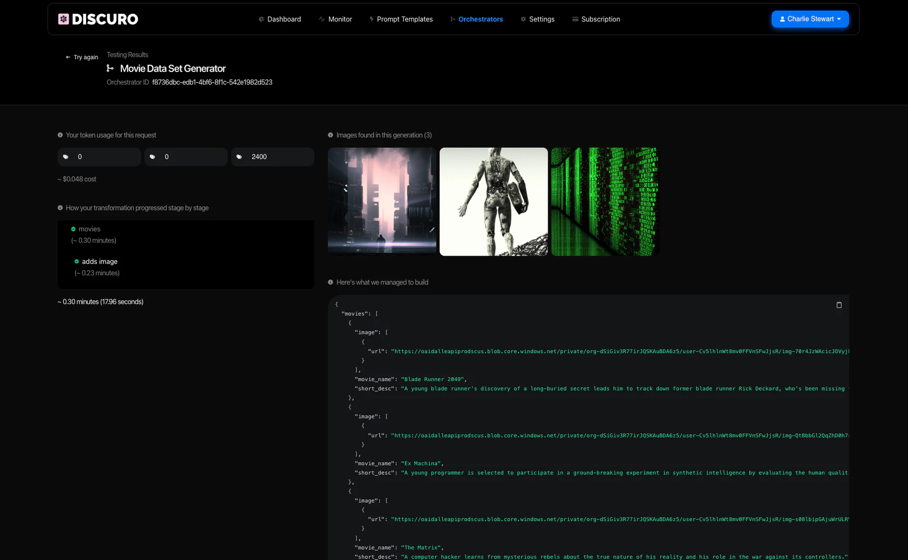Click the DISCURO flower logo icon

63,19
